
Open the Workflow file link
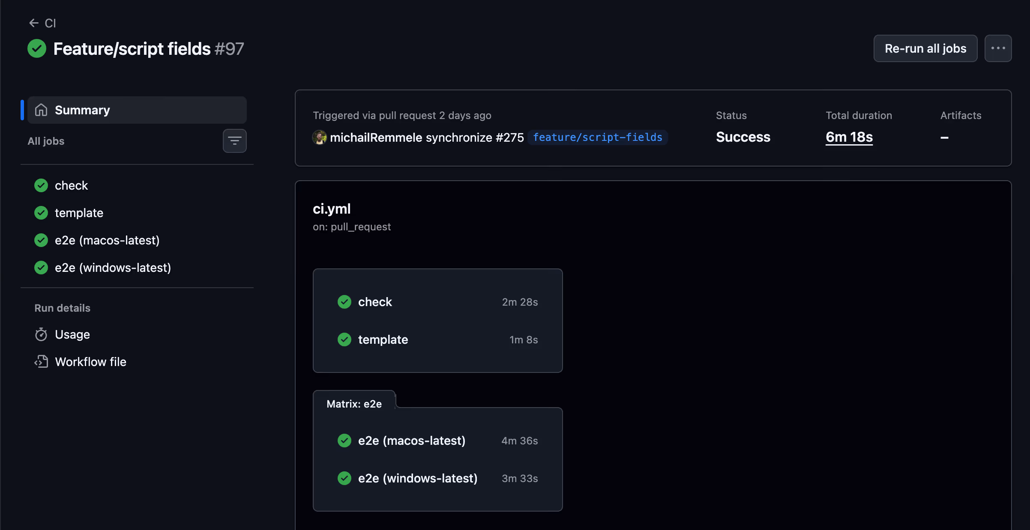pyautogui.click(x=91, y=362)
